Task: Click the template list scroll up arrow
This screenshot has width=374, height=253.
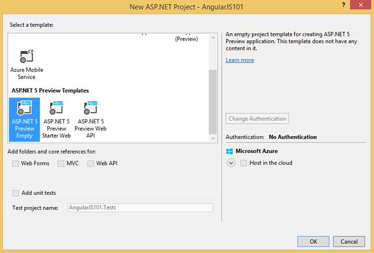Action: [x=213, y=38]
